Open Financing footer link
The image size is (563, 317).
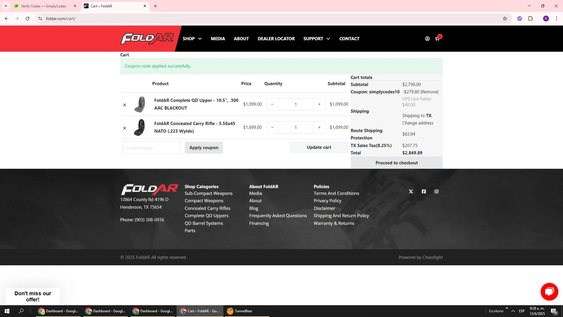(259, 223)
